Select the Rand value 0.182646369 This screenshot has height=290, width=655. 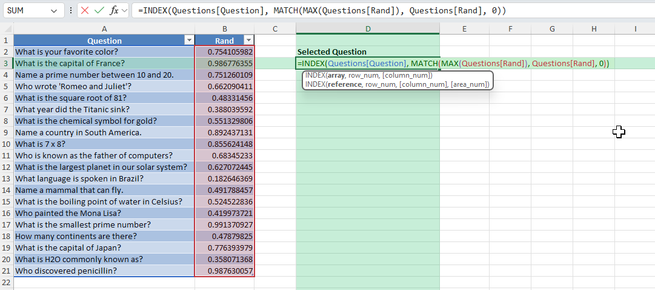224,178
